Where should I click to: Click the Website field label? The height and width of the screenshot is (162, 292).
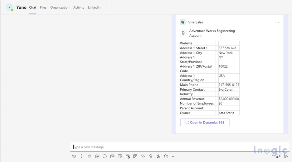[186, 43]
